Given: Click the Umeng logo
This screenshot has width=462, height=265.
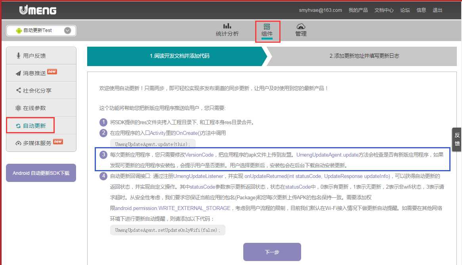Looking at the screenshot, I should pos(38,10).
